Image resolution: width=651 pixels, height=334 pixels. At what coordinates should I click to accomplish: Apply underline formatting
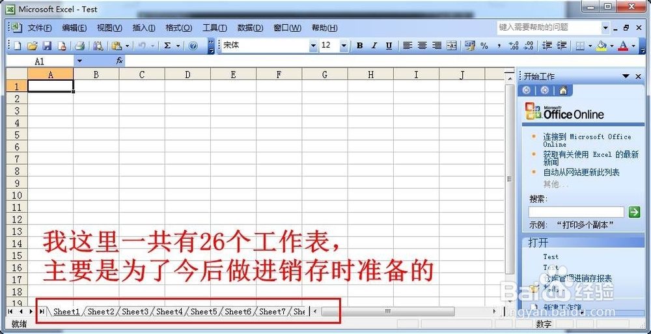click(x=389, y=46)
